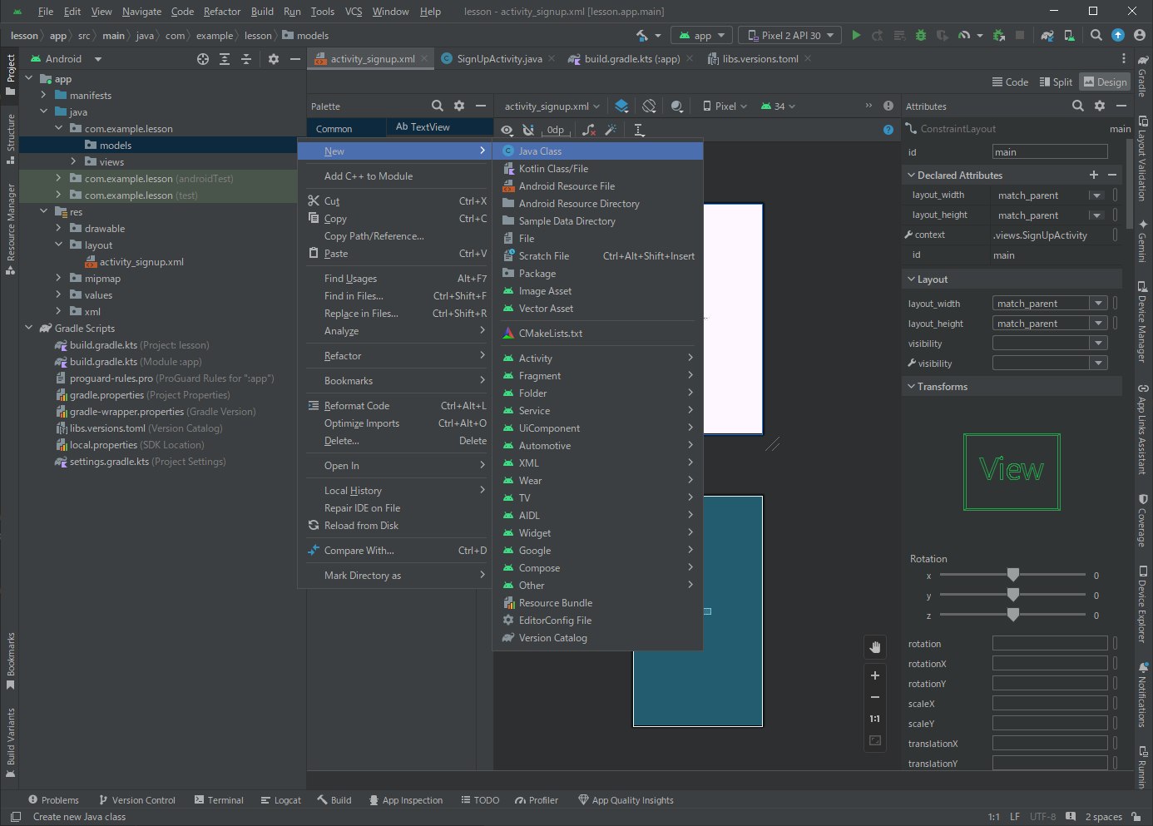This screenshot has width=1153, height=826.
Task: Collapse the Transforms section
Action: pos(911,386)
